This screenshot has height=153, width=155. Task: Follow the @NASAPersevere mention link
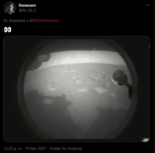(x=44, y=20)
